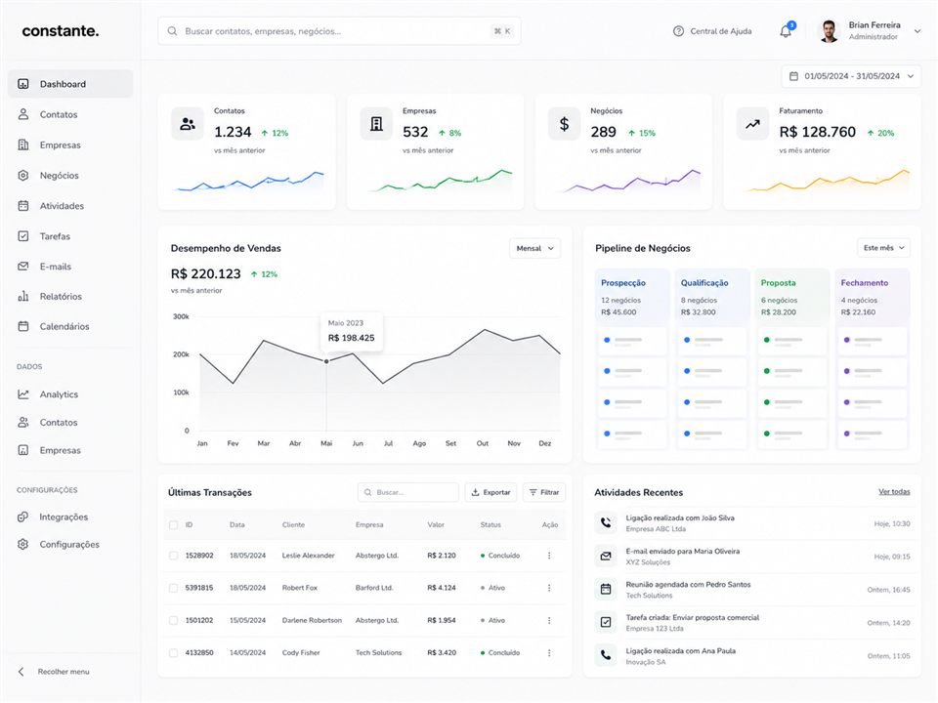
Task: Tick the checkbox for transaction 5391815
Action: click(x=174, y=588)
